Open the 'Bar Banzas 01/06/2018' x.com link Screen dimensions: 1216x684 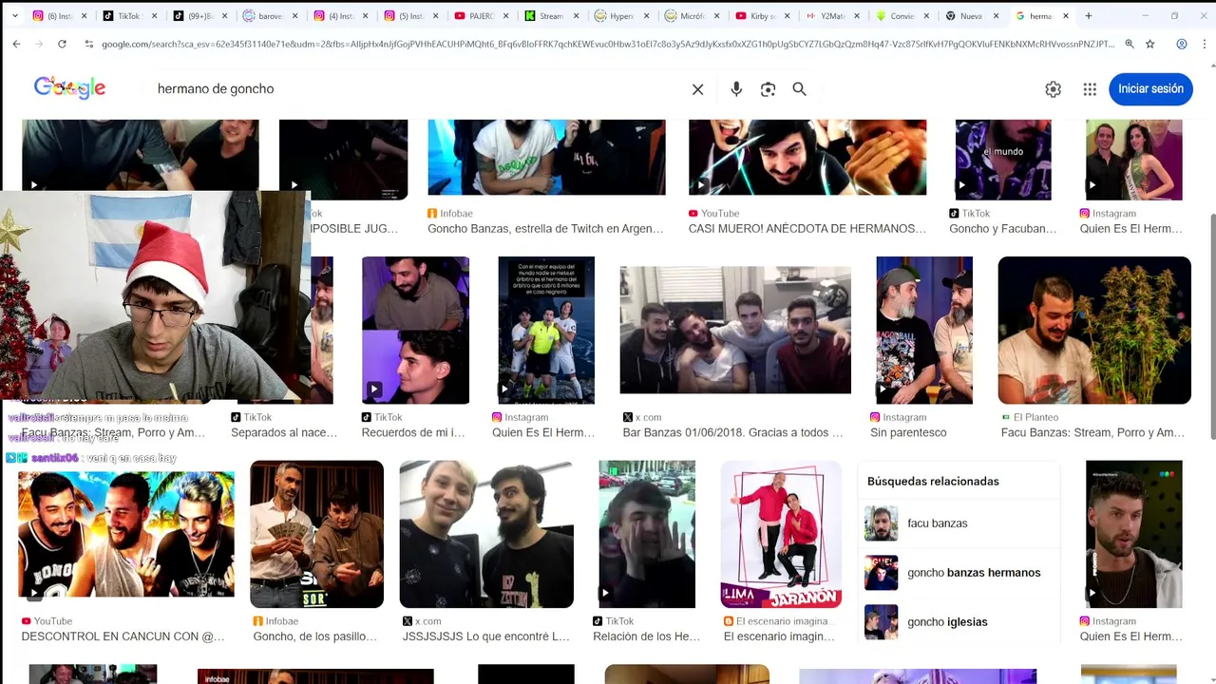[732, 433]
